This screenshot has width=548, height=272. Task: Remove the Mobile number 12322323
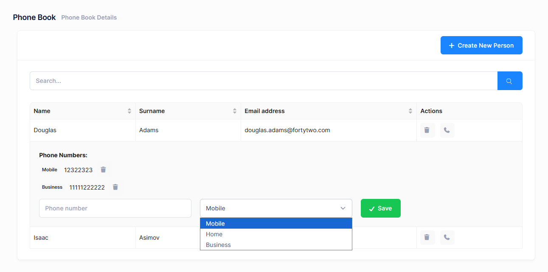tap(103, 170)
